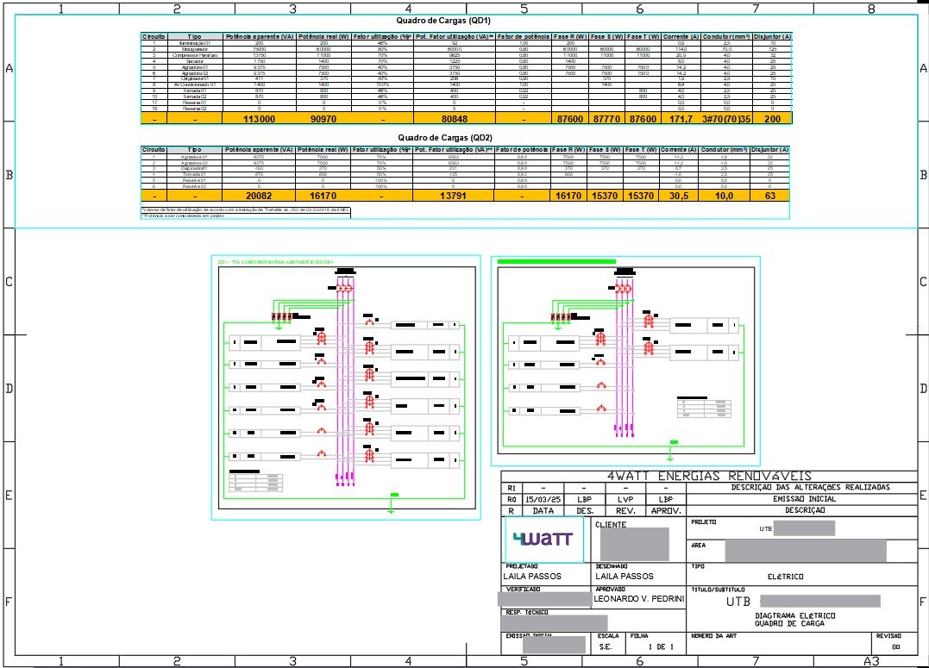
Task: Select the A3 sheet size label
Action: click(x=871, y=661)
